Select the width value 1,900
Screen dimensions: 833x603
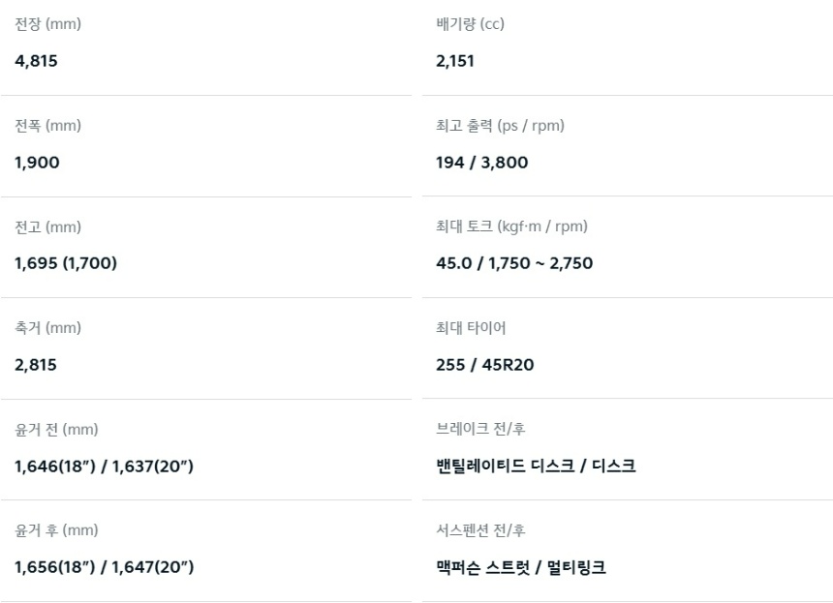point(37,163)
